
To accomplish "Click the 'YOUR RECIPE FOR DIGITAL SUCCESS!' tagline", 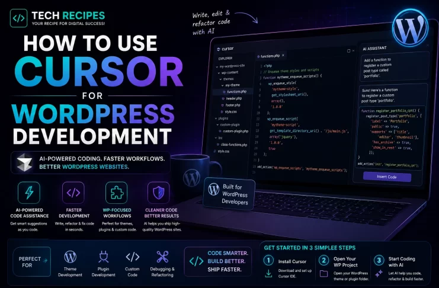I will point(68,24).
